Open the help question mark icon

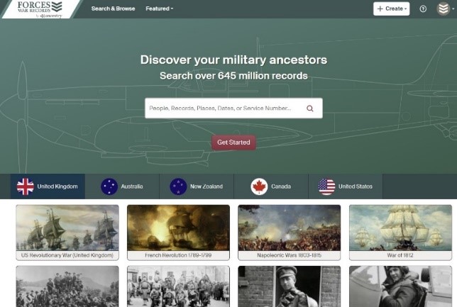pyautogui.click(x=423, y=9)
